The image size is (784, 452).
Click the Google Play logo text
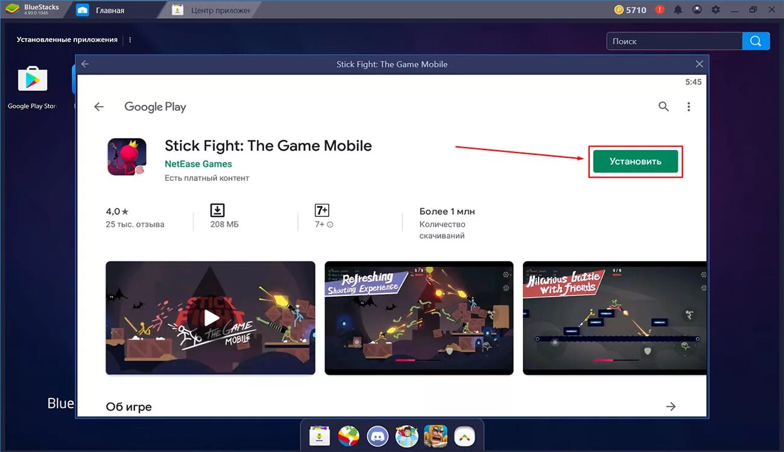tap(155, 107)
